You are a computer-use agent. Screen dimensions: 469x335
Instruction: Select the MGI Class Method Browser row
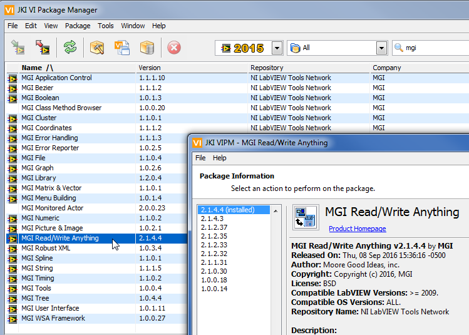[x=238, y=108]
